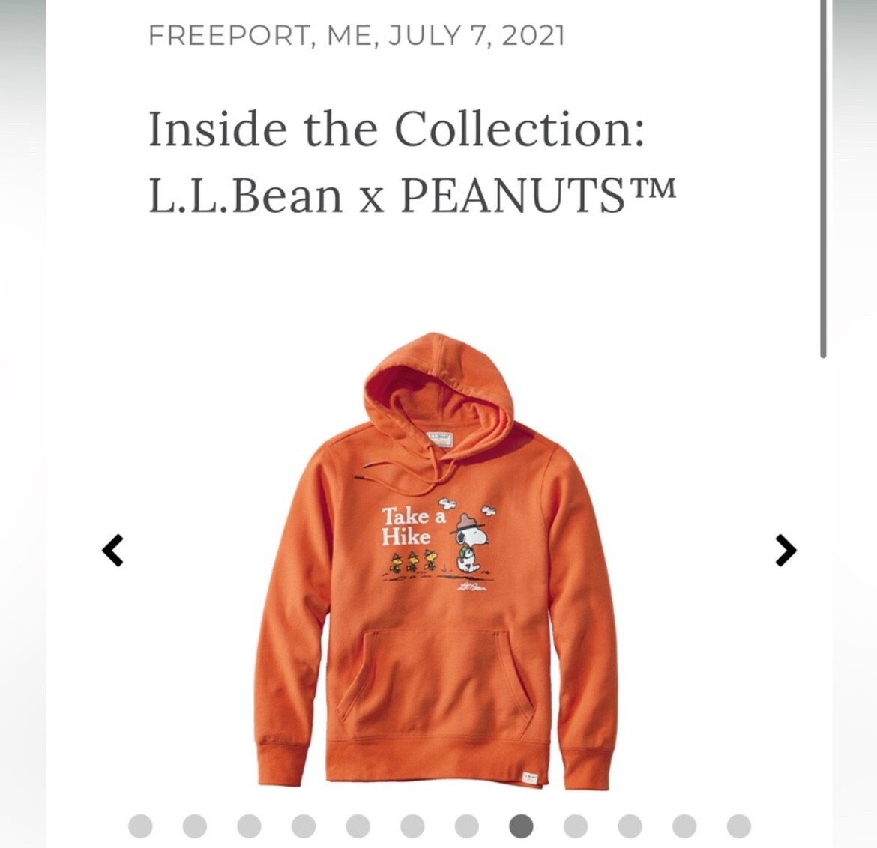Select the third carousel dot

coord(249,826)
